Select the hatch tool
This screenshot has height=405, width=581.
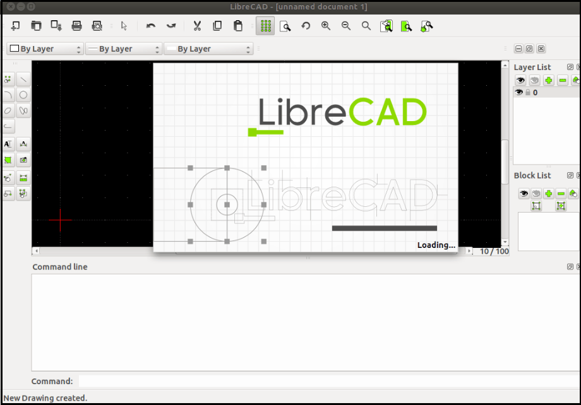click(8, 160)
